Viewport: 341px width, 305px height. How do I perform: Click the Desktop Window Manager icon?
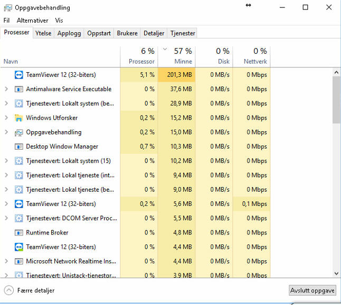[x=18, y=146]
